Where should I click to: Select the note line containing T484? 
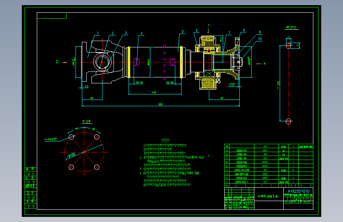(171, 173)
